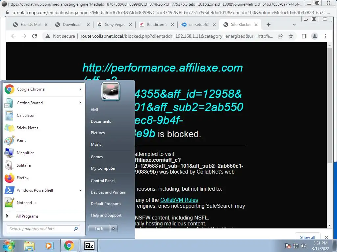Open clock showing 3:31 PM
The width and height of the screenshot is (337, 252).
click(x=321, y=246)
